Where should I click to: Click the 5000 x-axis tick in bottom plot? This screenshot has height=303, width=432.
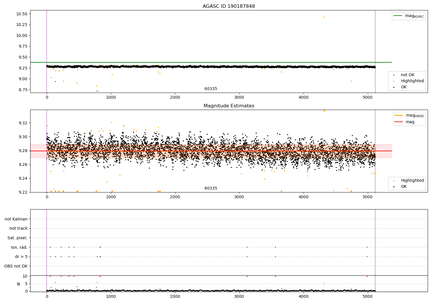368,296
